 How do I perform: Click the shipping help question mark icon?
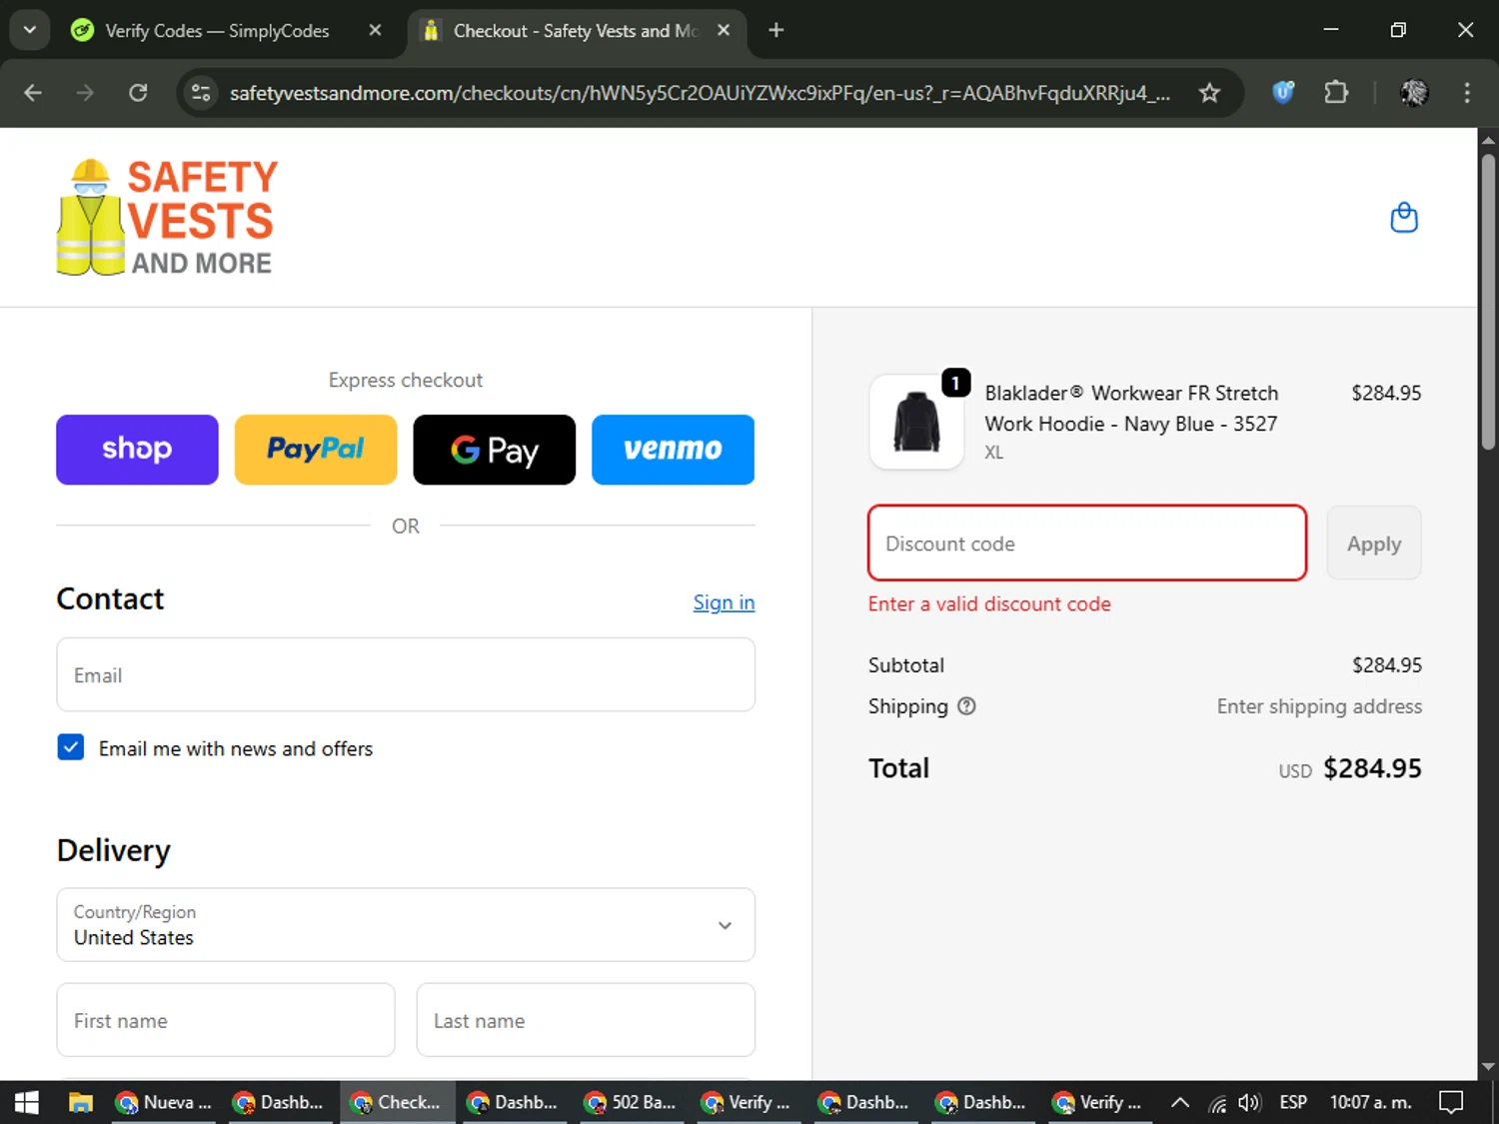pyautogui.click(x=966, y=706)
